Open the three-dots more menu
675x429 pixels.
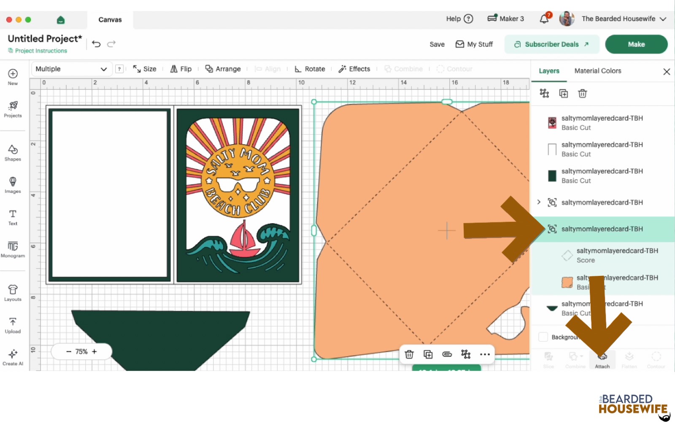pos(485,354)
